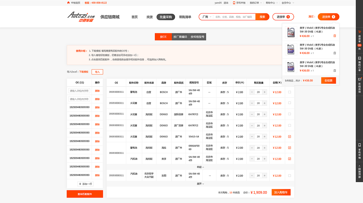
Task: Decrease quantity for 汽机油 东阳 row
Action: [252, 176]
